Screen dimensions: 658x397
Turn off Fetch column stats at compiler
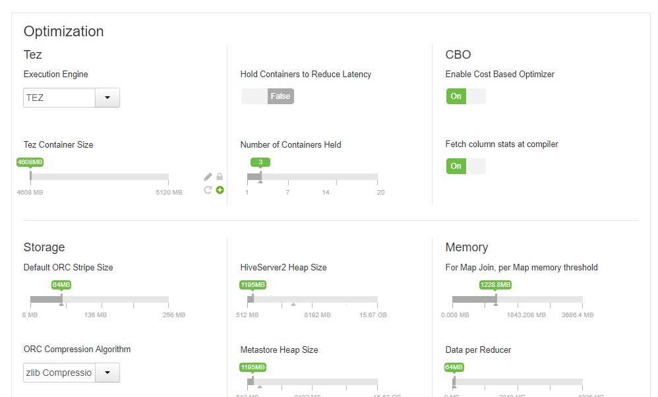(465, 166)
